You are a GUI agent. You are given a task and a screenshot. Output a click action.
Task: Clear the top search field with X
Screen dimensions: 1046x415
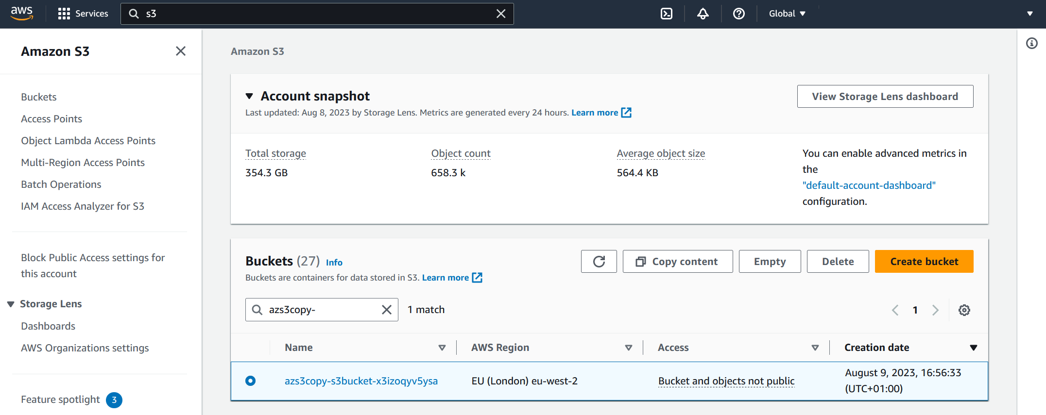click(501, 14)
